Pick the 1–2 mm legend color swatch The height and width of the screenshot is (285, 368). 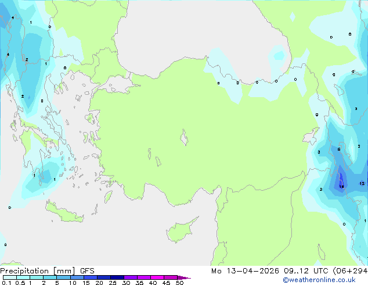coord(37,277)
